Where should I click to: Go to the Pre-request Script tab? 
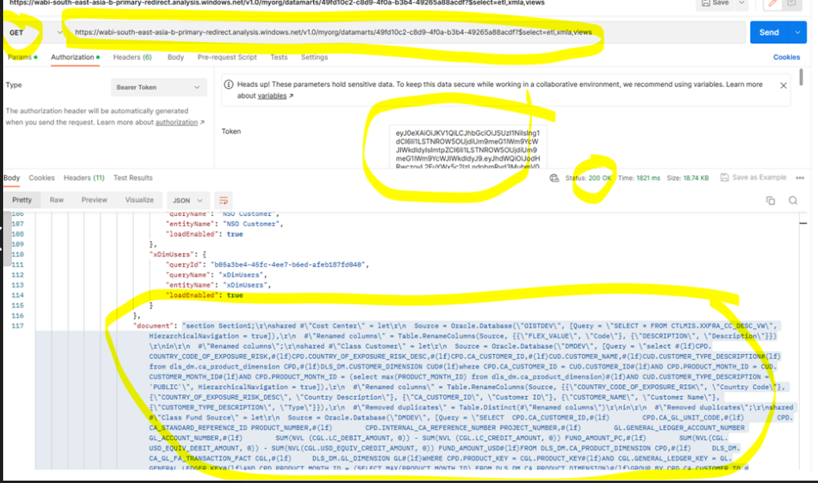(227, 58)
